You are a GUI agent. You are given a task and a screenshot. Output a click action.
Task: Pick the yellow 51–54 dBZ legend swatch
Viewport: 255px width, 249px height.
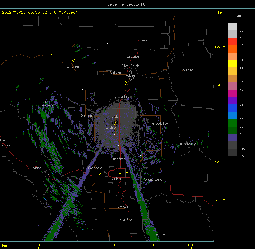point(233,64)
